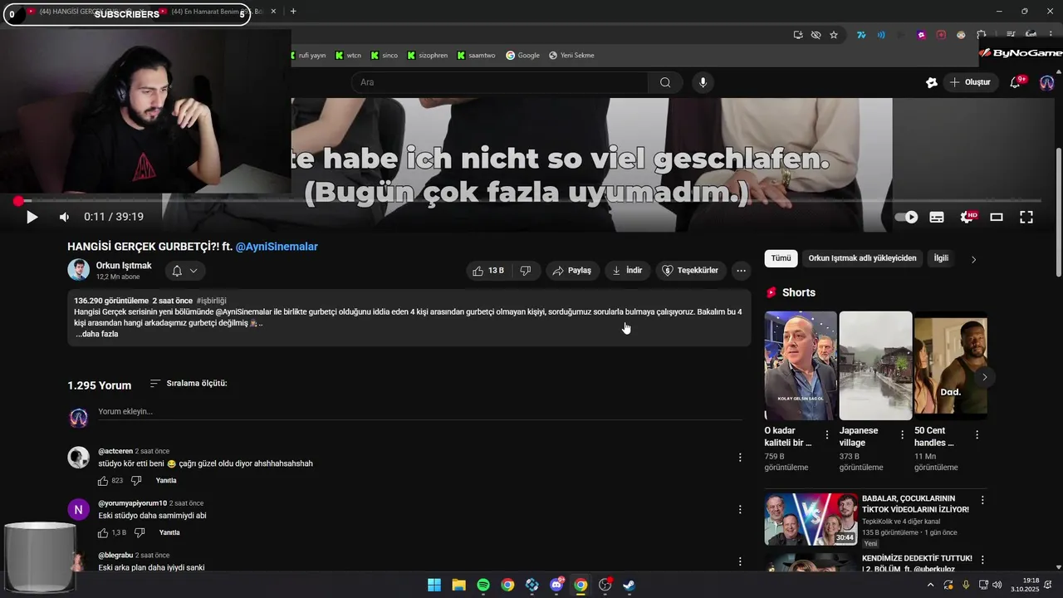Open options for 50 Cent handles Short
The width and height of the screenshot is (1063, 598).
pos(977,435)
